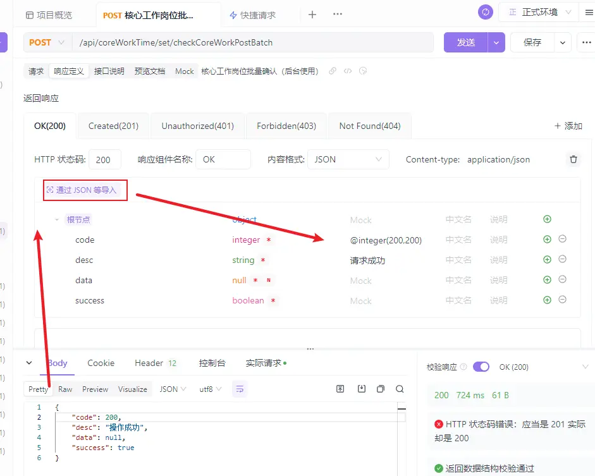Toggle word wrap icon in response toolbar
The image size is (595, 476).
[x=240, y=389]
